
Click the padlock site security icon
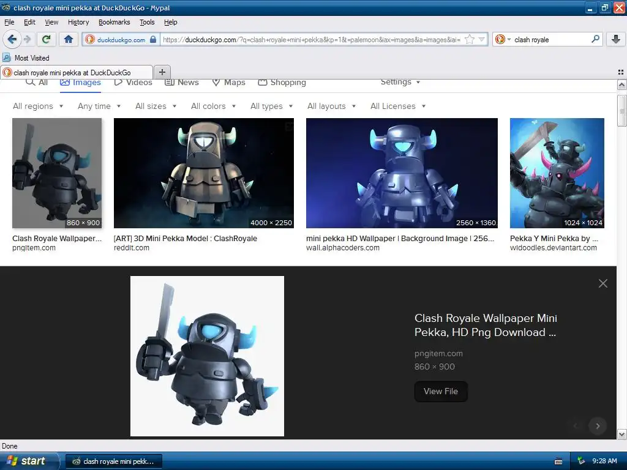tap(152, 40)
